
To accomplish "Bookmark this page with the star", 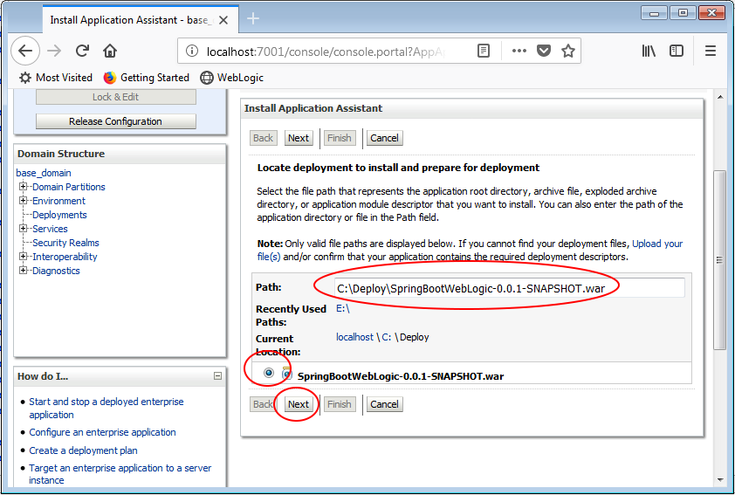I will click(568, 51).
